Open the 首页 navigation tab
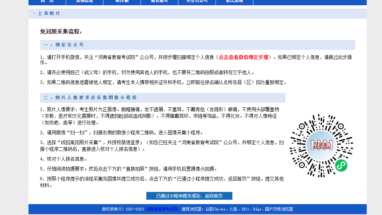The image size is (382, 215). point(47,2)
